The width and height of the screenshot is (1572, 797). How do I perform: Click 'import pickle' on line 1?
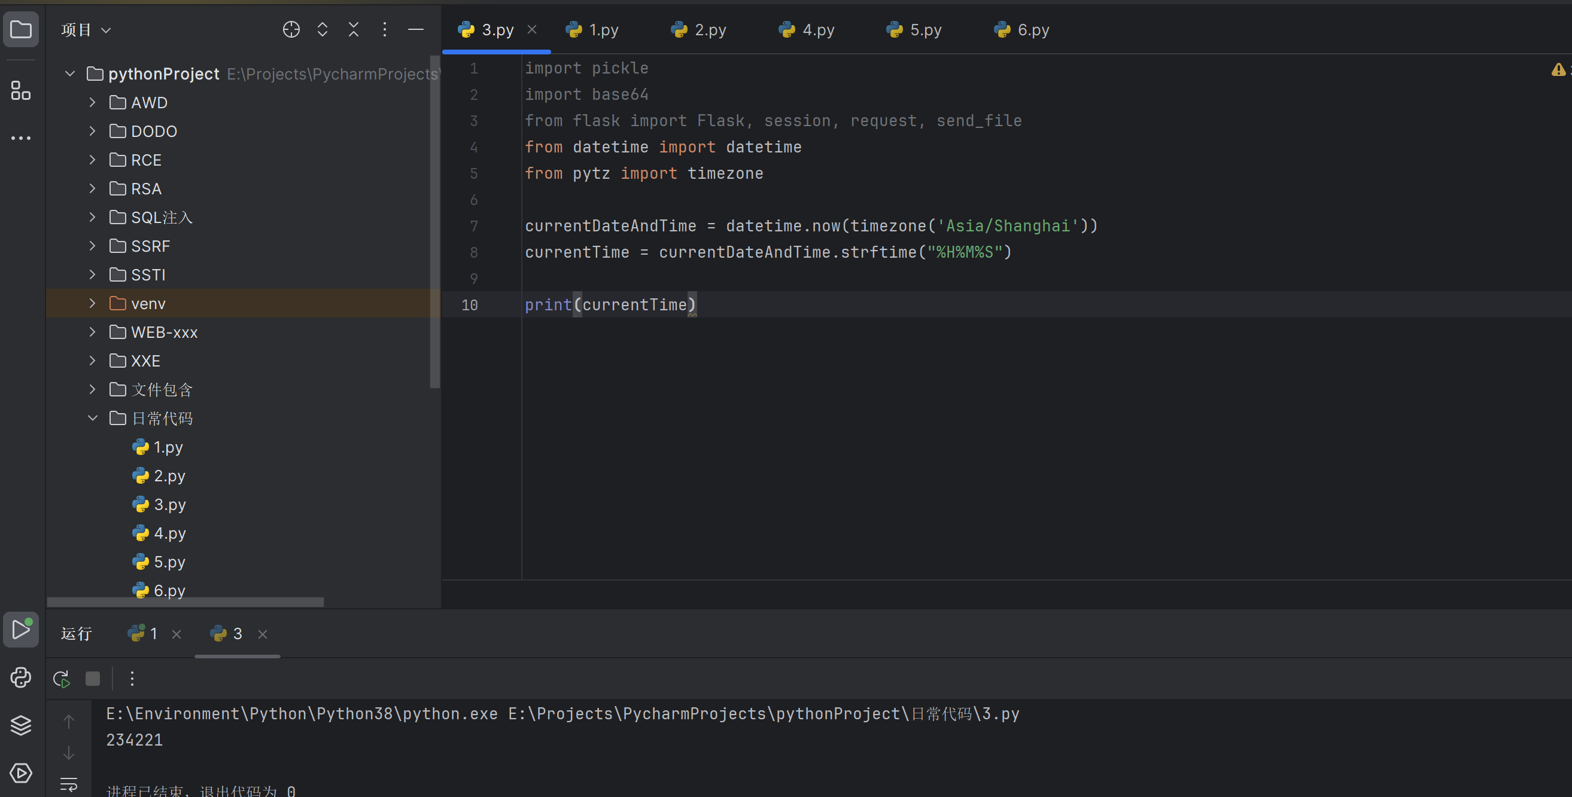point(586,68)
